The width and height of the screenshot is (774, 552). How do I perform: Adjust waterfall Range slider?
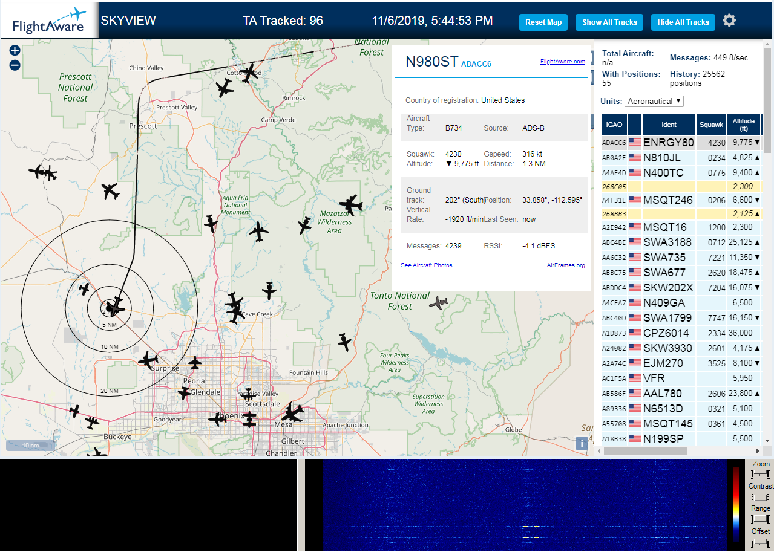[760, 519]
